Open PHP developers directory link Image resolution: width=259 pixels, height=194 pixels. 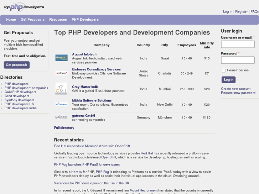click(x=16, y=84)
